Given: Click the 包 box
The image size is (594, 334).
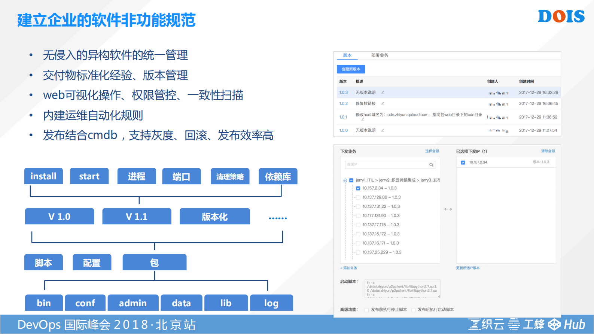Looking at the screenshot, I should pyautogui.click(x=155, y=262).
